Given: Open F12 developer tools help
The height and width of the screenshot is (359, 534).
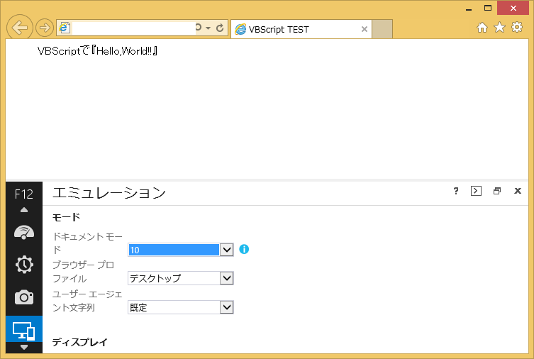Looking at the screenshot, I should tap(456, 191).
